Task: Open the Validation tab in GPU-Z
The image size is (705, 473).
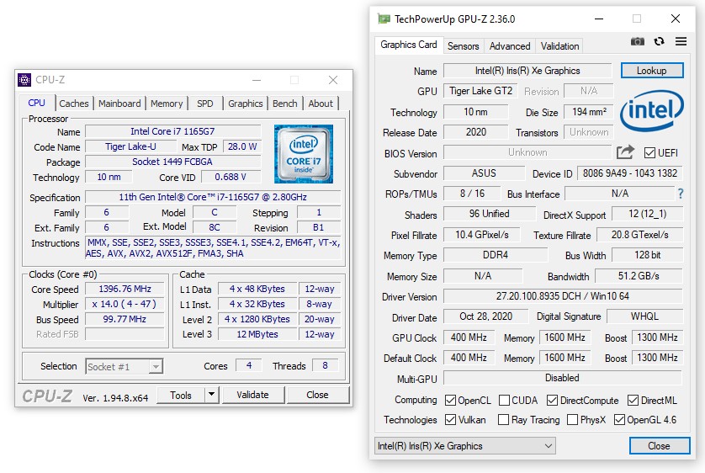Action: point(559,45)
